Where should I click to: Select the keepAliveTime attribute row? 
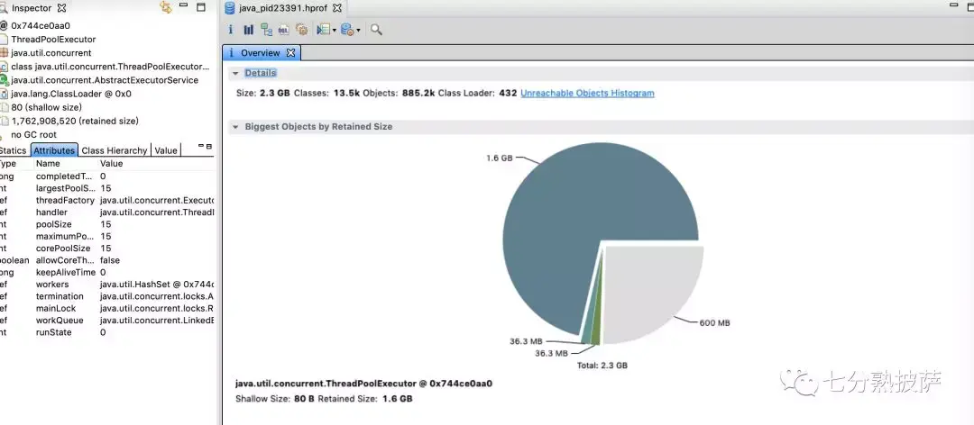click(x=106, y=272)
